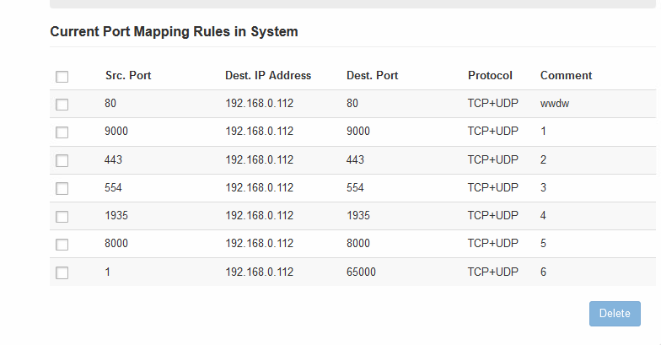661x345 pixels.
Task: Click the comment value 5 in the 8000 row
Action: (x=543, y=243)
